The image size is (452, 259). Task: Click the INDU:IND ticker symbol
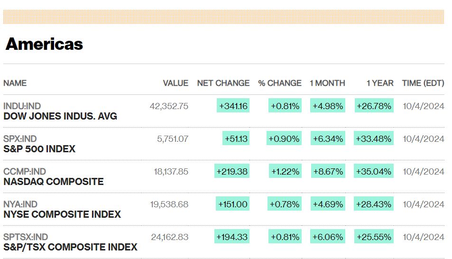click(22, 106)
